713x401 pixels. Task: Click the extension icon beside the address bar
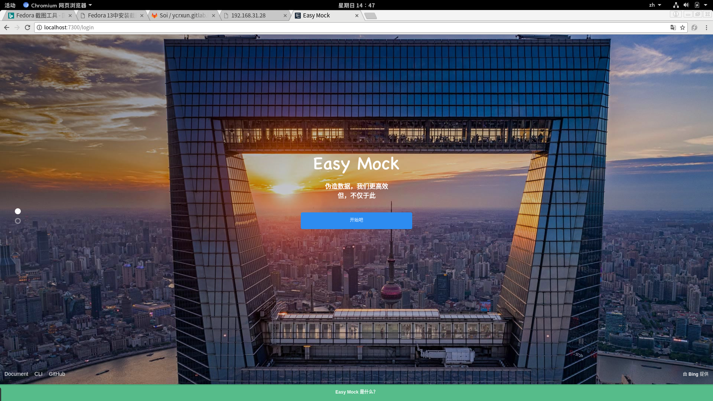[694, 27]
